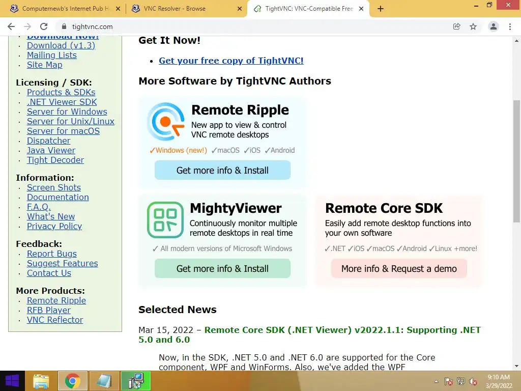Click the scrollbar up arrow
The height and width of the screenshot is (391, 521).
click(516, 41)
